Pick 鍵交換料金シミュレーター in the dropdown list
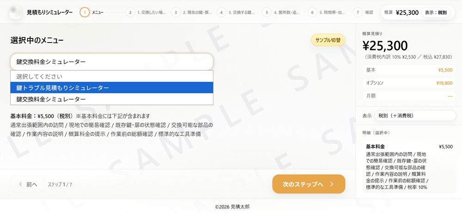Image resolution: width=462 pixels, height=213 pixels. click(x=111, y=99)
